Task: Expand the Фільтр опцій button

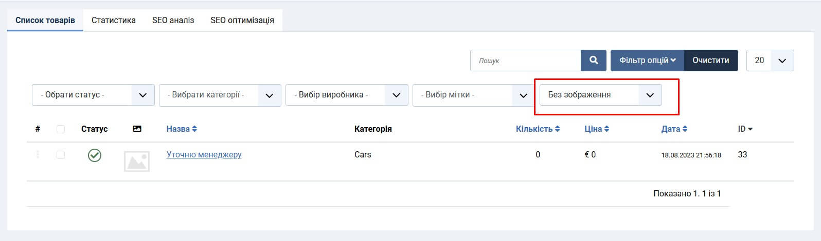Action: [647, 61]
